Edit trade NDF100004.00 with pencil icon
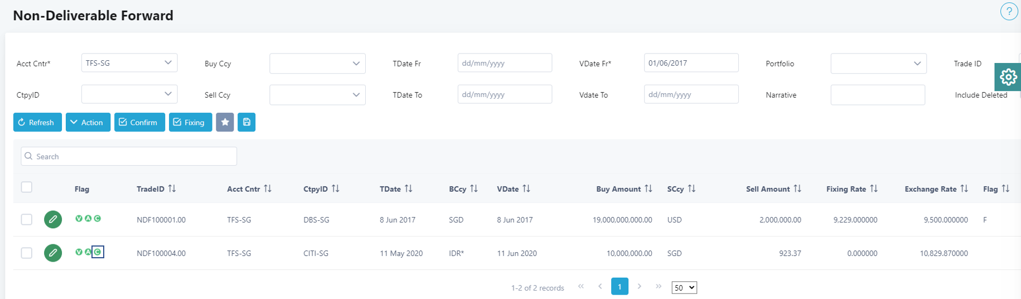Viewport: 1021px width, 299px height. point(53,253)
